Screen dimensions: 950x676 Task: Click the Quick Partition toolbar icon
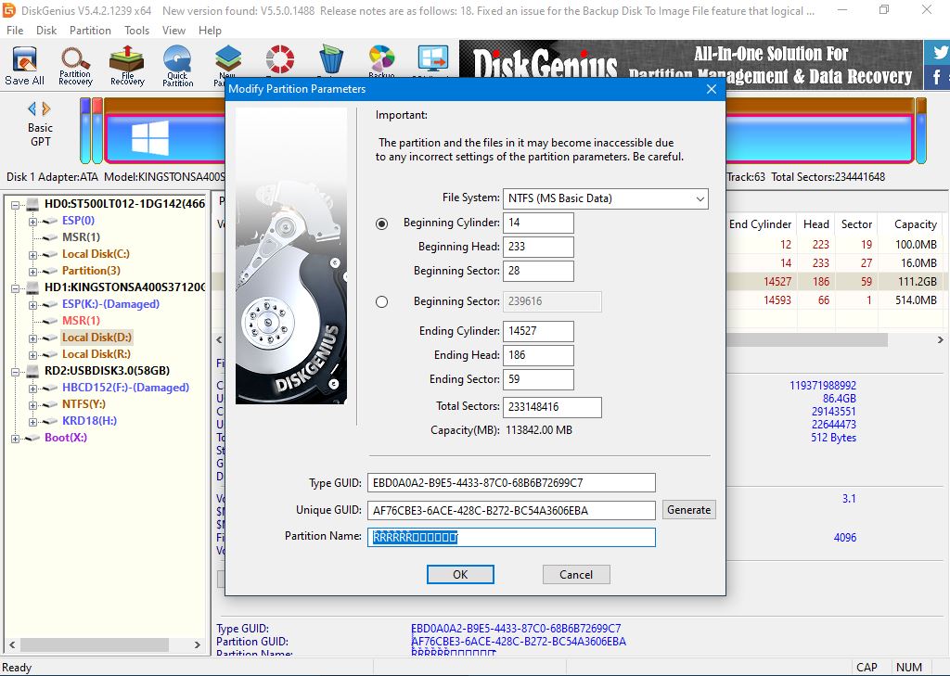pyautogui.click(x=177, y=65)
